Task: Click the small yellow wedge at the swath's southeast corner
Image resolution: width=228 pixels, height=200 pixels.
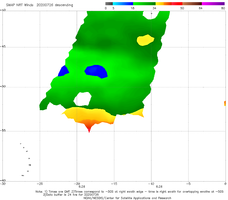Action: (x=139, y=113)
